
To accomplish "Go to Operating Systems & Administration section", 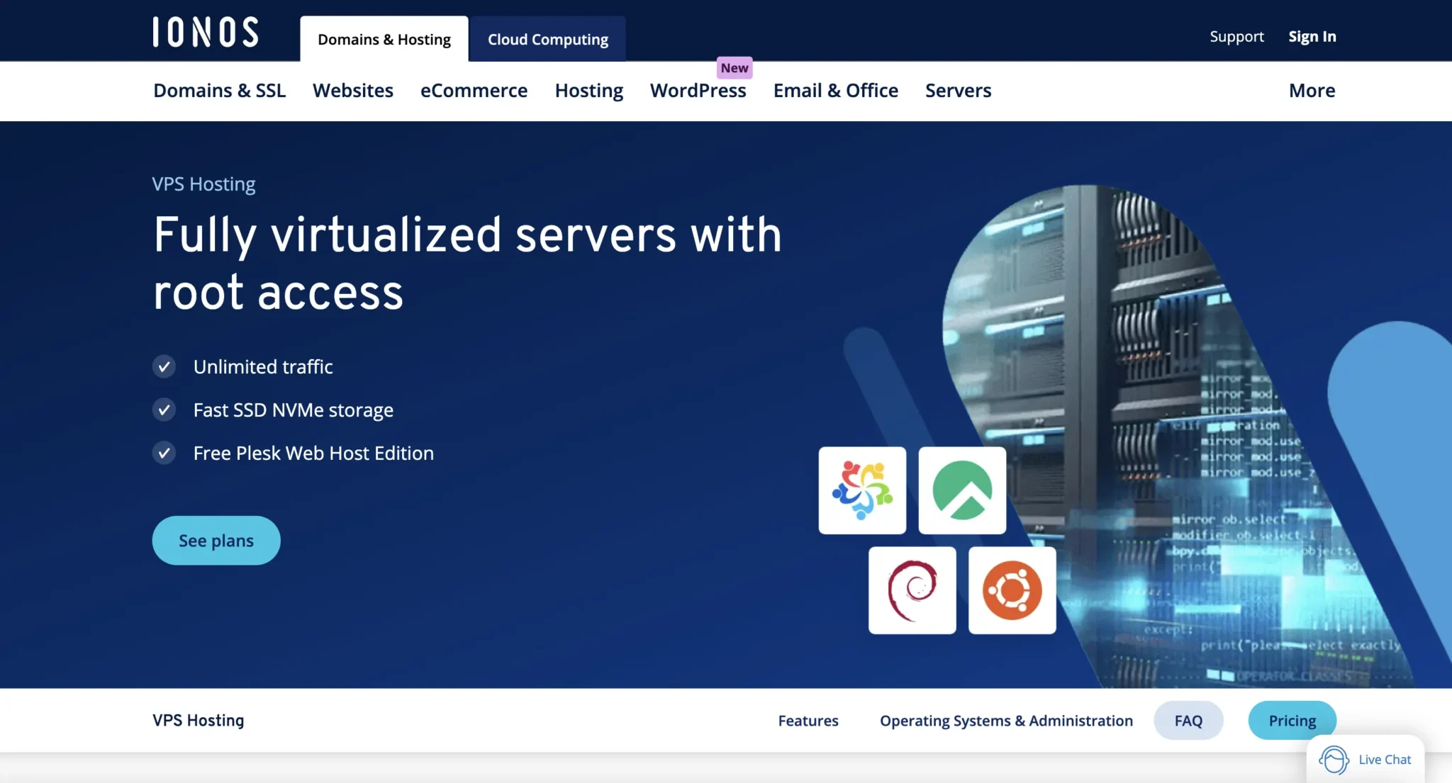I will (x=1006, y=721).
